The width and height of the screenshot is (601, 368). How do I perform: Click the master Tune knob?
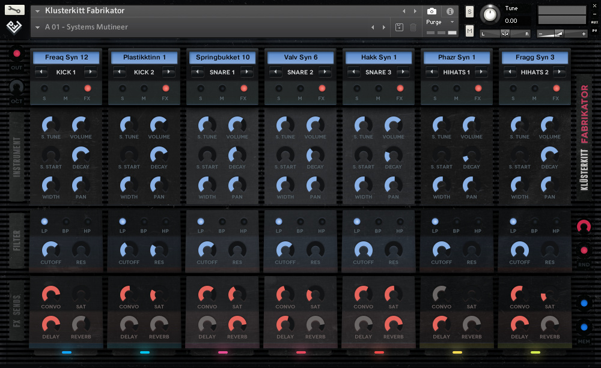point(490,14)
